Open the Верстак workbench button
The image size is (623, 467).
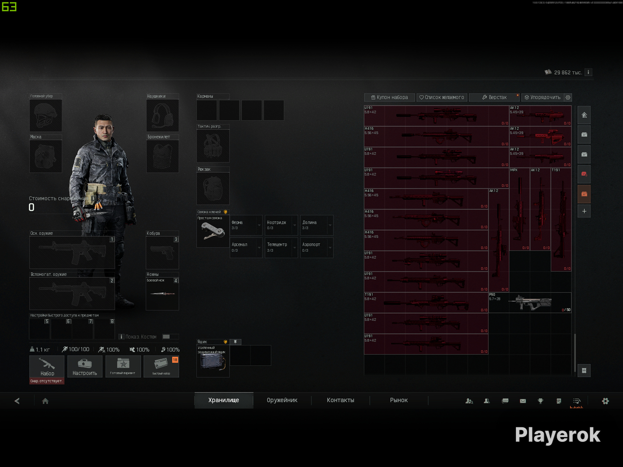[x=494, y=97]
